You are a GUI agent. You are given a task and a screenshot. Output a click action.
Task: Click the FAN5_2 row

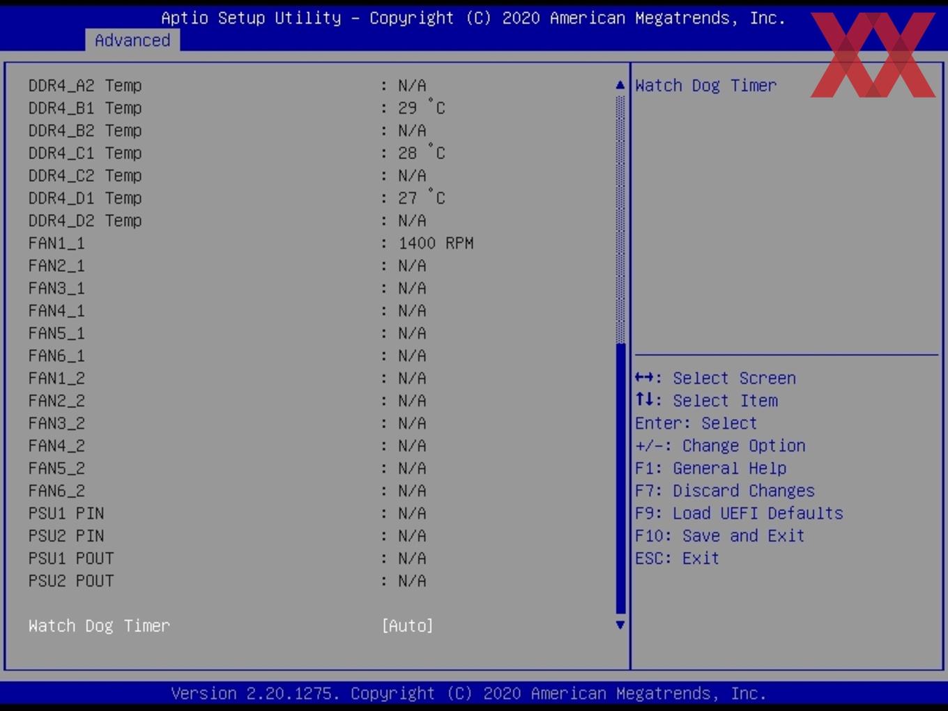point(227,468)
